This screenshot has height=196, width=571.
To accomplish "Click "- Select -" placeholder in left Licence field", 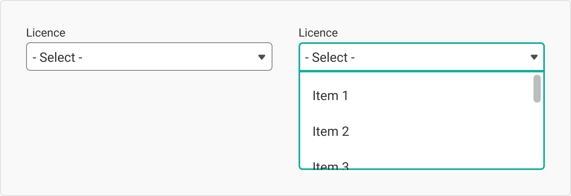I will point(58,57).
